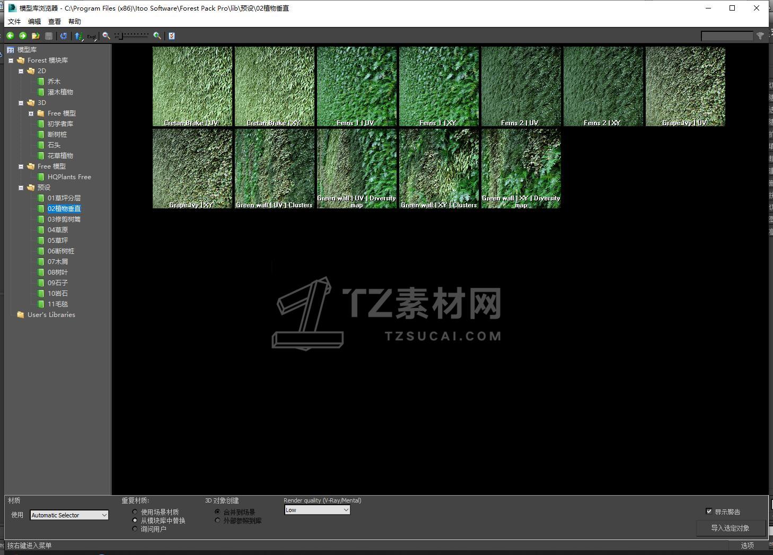
Task: Select the 06断树桩 preset item
Action: [61, 251]
